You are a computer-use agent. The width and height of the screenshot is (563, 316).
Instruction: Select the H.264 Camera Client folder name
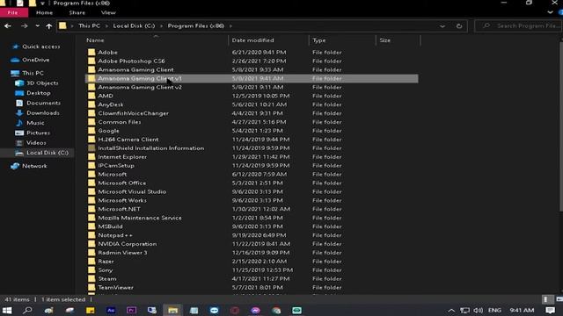point(128,140)
